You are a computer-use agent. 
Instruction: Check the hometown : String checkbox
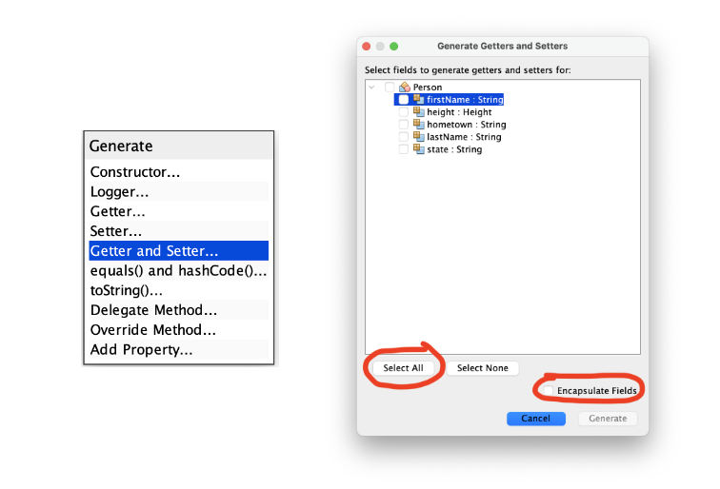[403, 125]
